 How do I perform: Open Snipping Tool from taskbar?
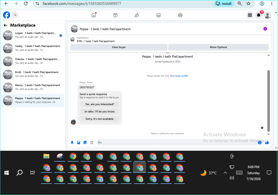(60, 156)
